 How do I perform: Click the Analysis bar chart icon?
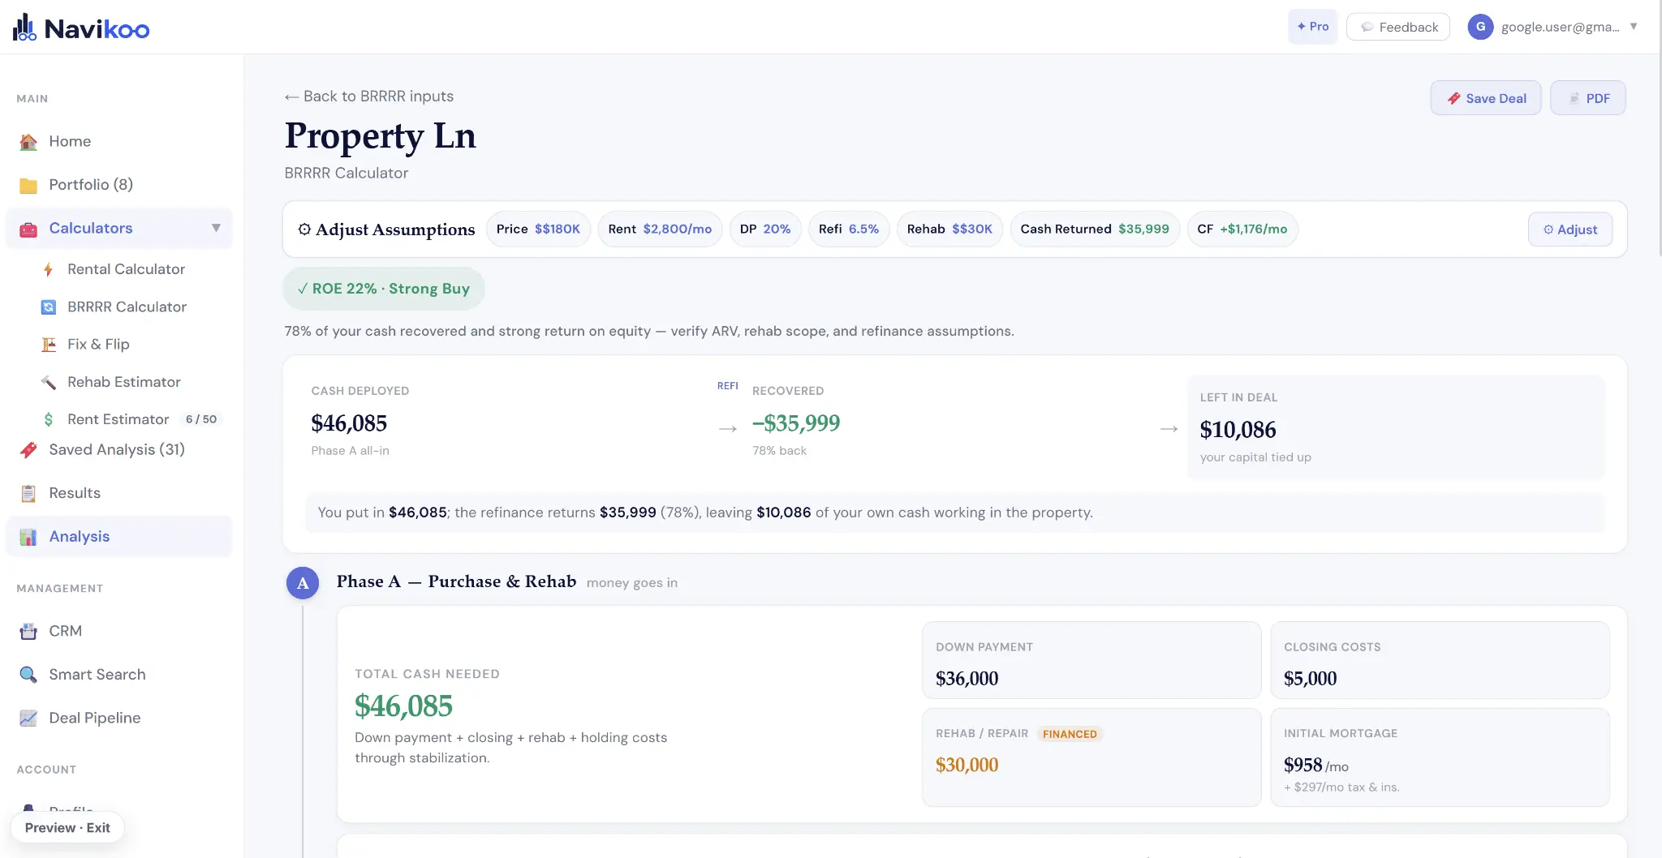(28, 538)
